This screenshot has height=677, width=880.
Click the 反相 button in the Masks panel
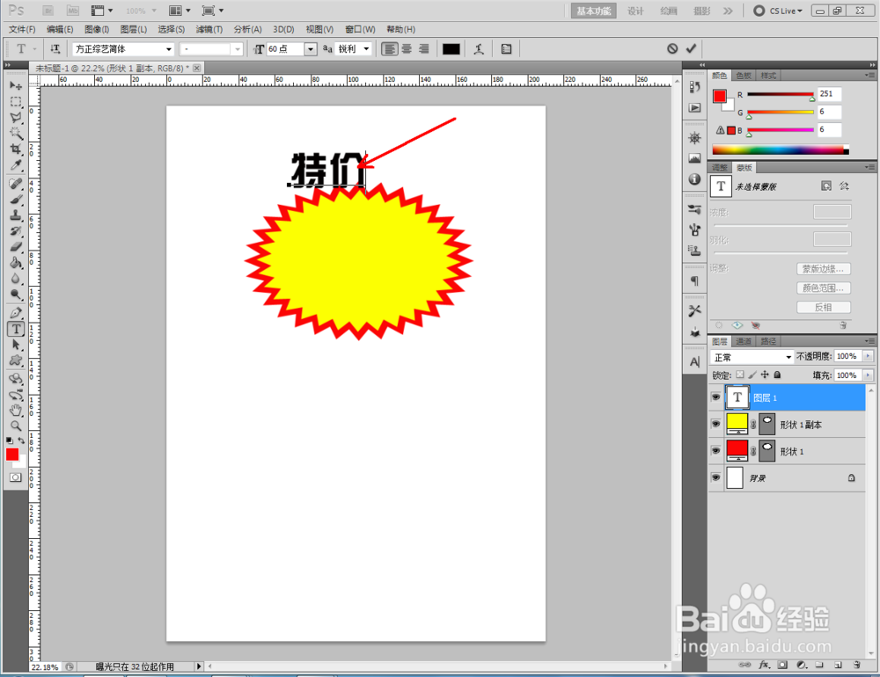pos(824,306)
